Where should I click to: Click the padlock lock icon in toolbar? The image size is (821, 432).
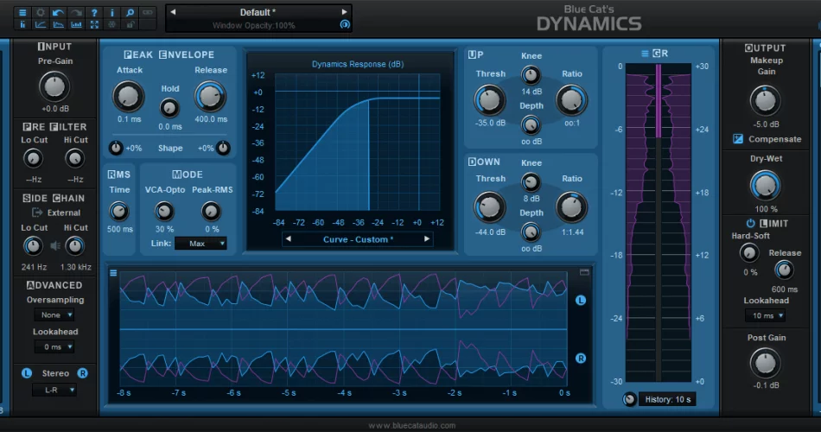click(130, 24)
